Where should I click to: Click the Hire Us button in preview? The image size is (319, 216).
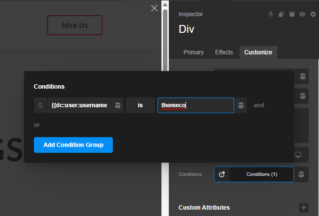[x=75, y=25]
